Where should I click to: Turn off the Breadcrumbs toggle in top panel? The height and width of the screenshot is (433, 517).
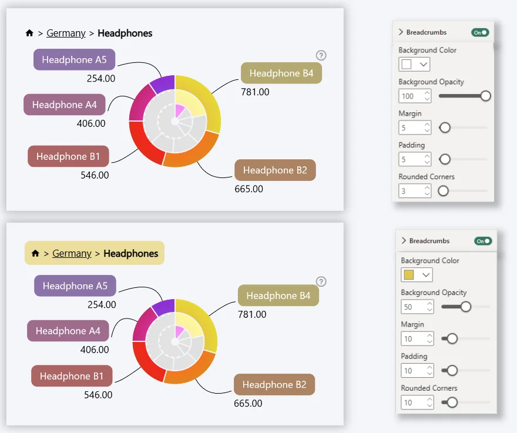coord(480,32)
